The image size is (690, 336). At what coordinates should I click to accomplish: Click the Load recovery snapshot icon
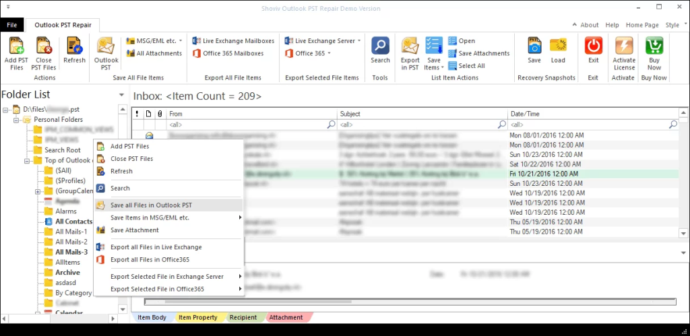[558, 47]
